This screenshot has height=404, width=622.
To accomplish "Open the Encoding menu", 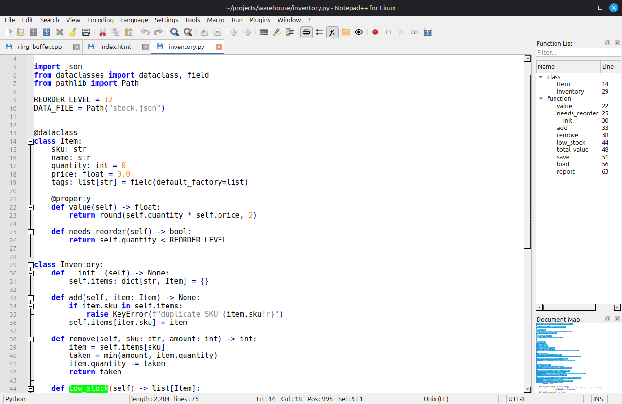I will coord(101,20).
